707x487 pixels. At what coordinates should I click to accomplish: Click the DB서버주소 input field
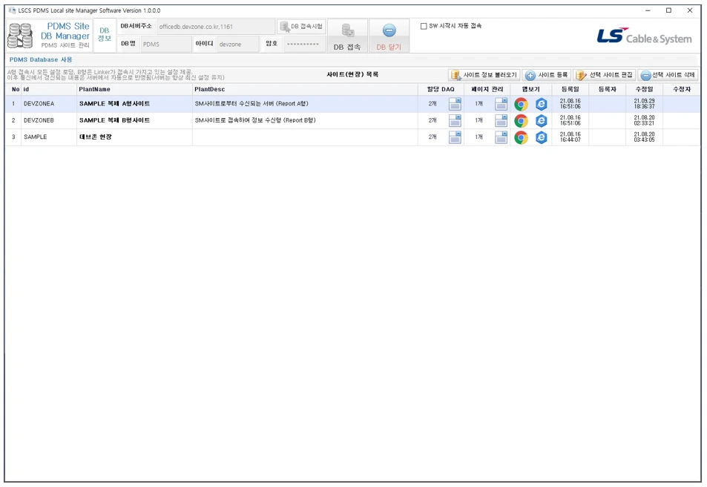tap(216, 27)
